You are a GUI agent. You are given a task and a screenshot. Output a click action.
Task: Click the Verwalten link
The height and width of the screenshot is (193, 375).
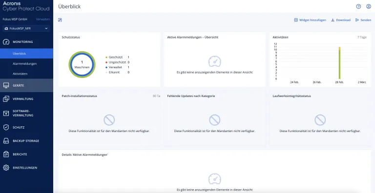click(43, 19)
